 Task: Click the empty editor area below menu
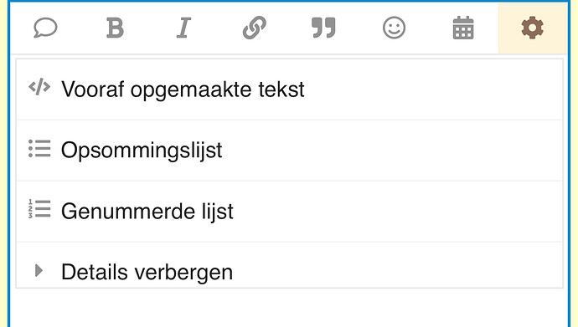[289, 307]
